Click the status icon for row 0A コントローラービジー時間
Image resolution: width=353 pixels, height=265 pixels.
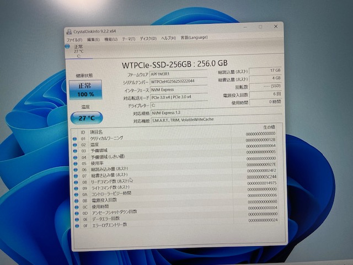(x=76, y=194)
